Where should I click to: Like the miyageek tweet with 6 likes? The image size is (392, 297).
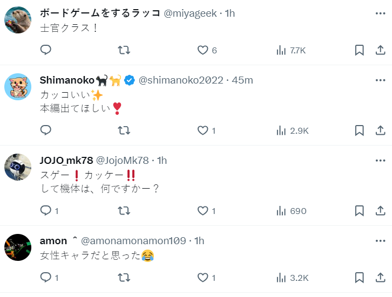pos(203,50)
